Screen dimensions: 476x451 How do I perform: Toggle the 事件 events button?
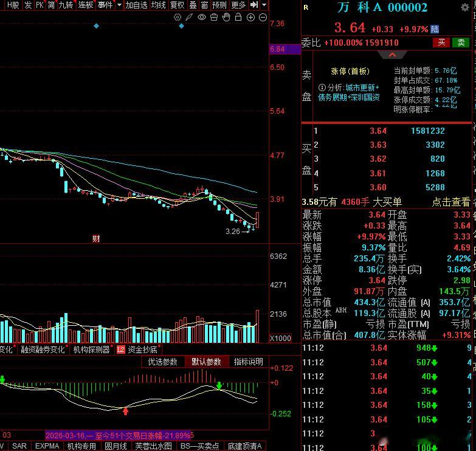click(x=105, y=4)
